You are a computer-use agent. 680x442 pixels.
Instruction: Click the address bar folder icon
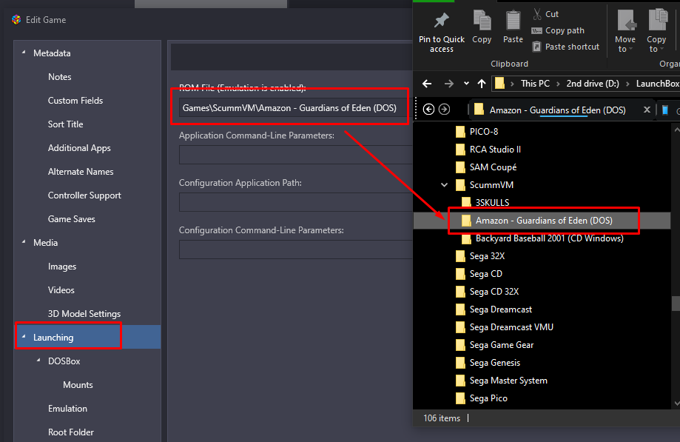[x=499, y=83]
